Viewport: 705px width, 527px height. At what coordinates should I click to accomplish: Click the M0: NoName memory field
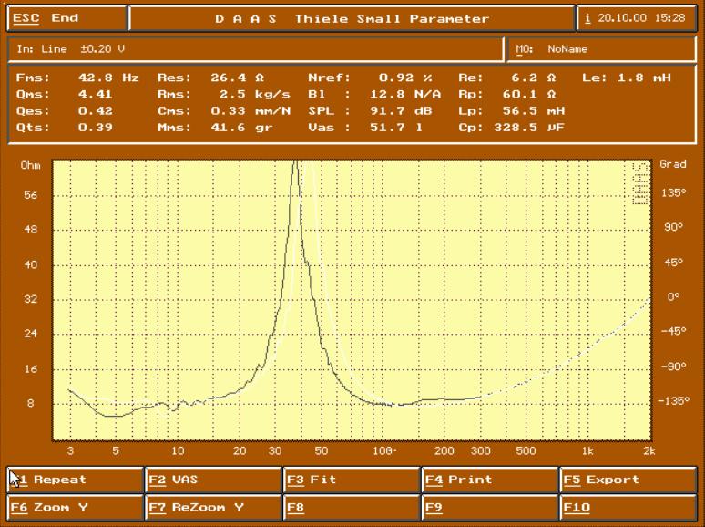point(601,49)
